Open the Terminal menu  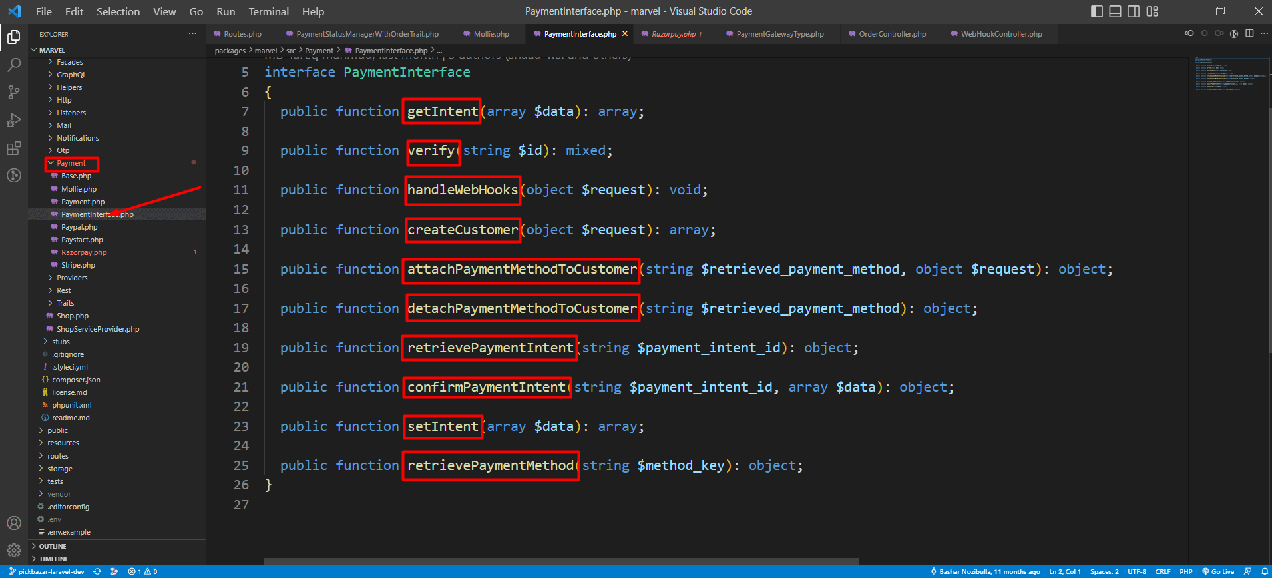[268, 11]
